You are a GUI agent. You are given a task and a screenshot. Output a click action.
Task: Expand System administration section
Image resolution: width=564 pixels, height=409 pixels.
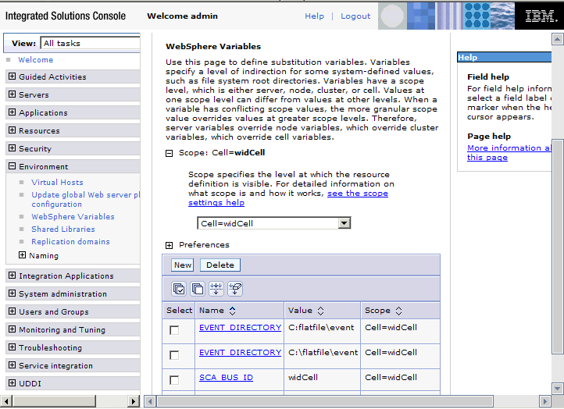pyautogui.click(x=12, y=293)
